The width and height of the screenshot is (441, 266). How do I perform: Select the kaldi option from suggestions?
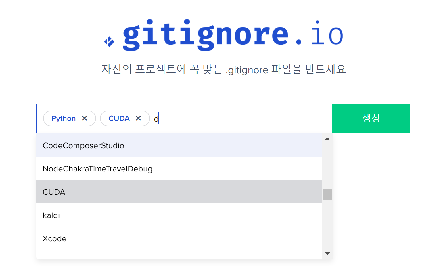[179, 215]
